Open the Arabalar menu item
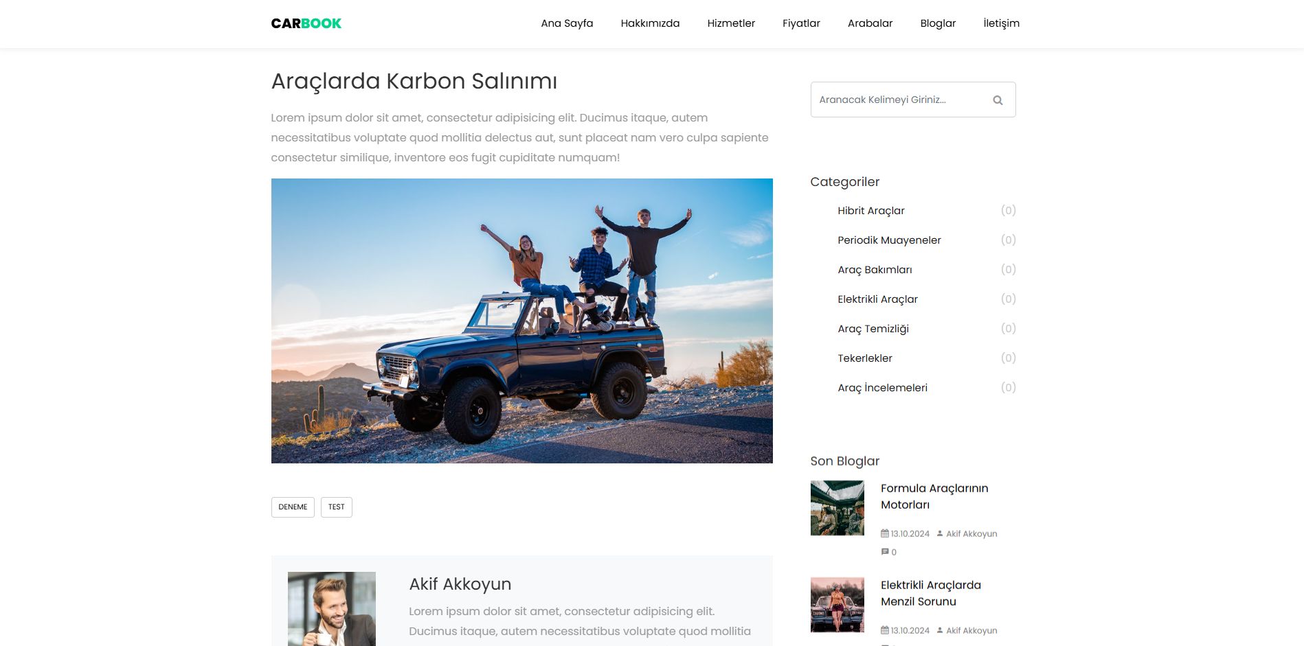 click(870, 23)
